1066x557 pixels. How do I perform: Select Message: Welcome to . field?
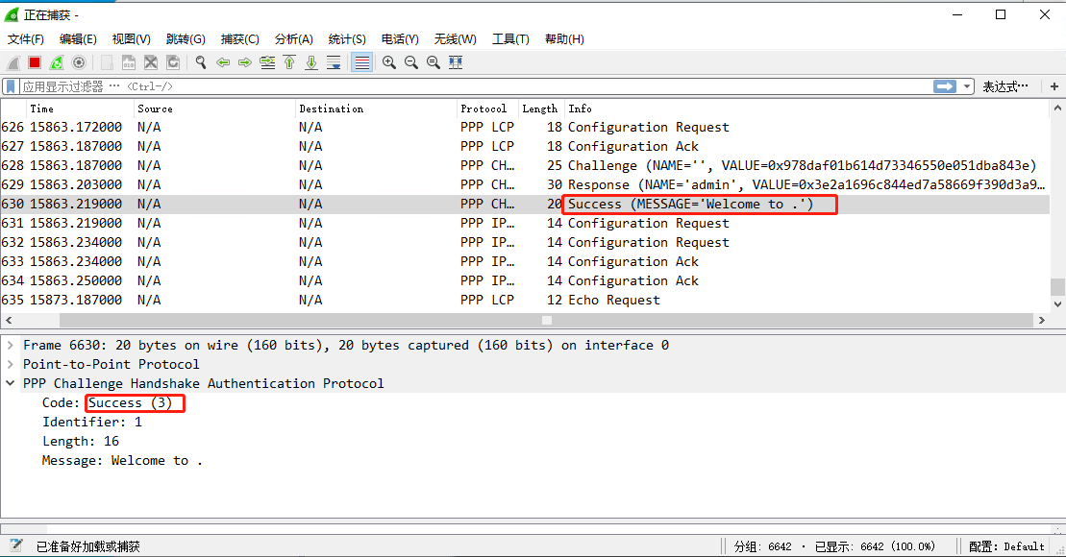click(122, 460)
